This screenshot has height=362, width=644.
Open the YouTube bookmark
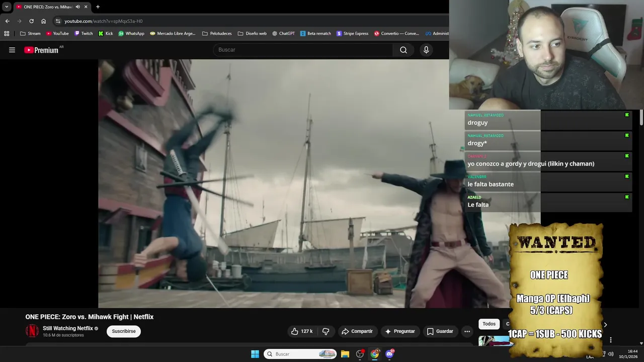57,34
